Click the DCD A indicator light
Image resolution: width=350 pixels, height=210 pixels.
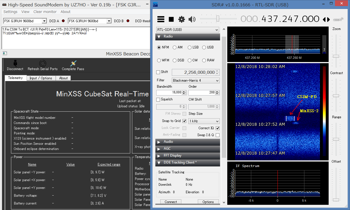point(63,21)
